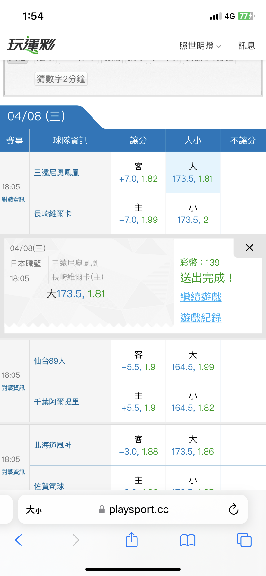
Task: Go back to previous page
Action: point(19,540)
